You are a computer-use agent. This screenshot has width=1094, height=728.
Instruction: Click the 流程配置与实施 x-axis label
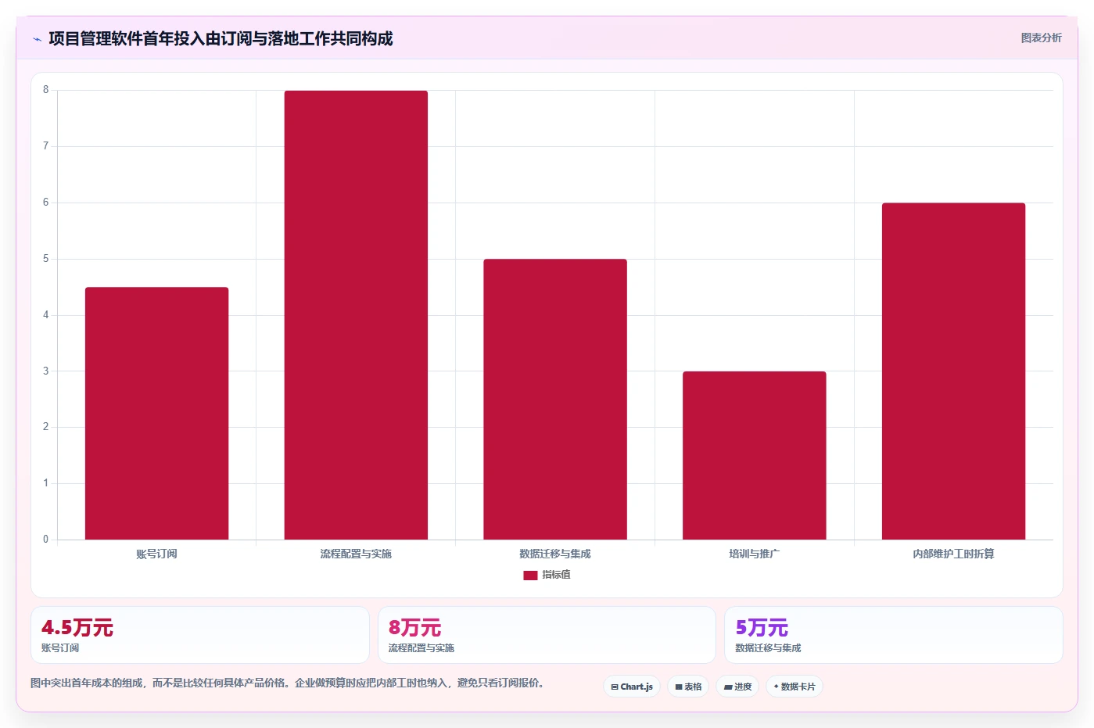(356, 554)
